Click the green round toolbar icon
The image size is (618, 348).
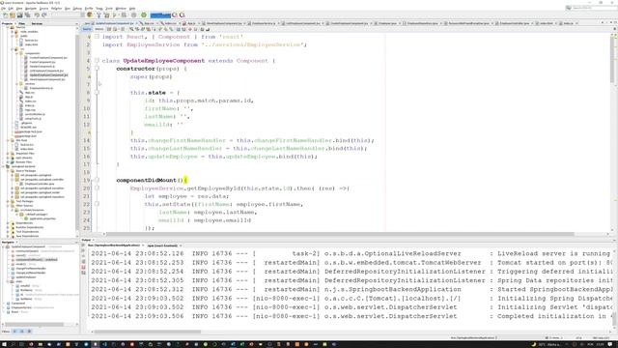[x=144, y=15]
